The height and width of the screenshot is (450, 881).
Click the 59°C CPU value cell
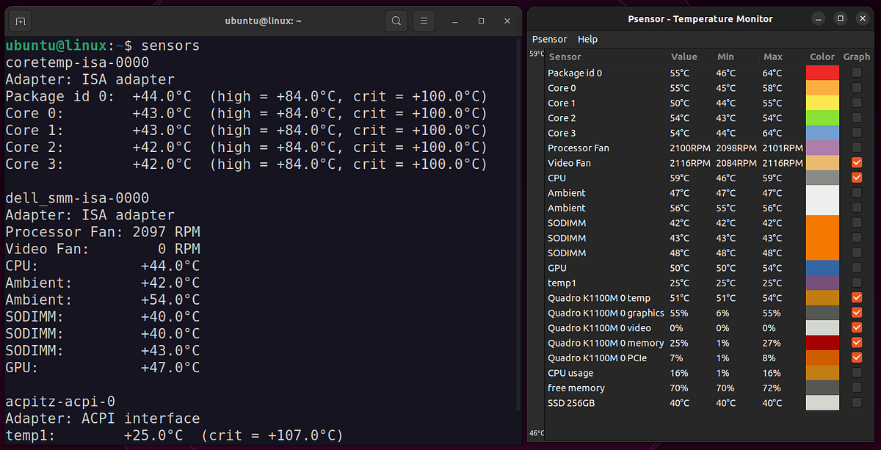pyautogui.click(x=680, y=178)
